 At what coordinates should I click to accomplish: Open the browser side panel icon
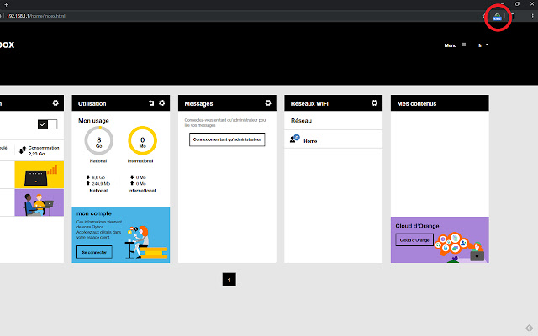click(x=513, y=16)
